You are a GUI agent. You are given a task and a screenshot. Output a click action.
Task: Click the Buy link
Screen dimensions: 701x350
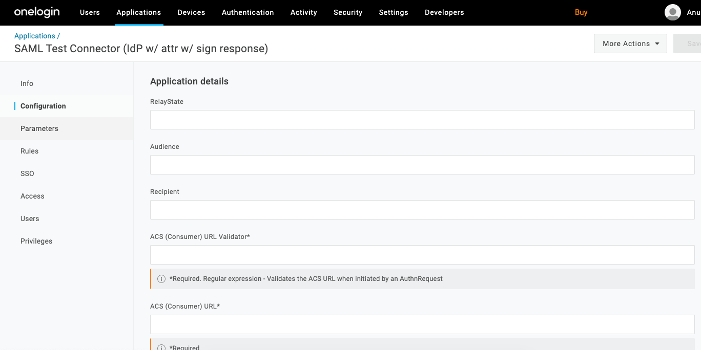point(581,12)
